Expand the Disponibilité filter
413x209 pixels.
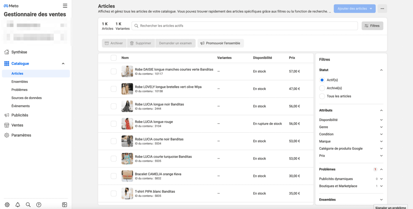(x=381, y=119)
